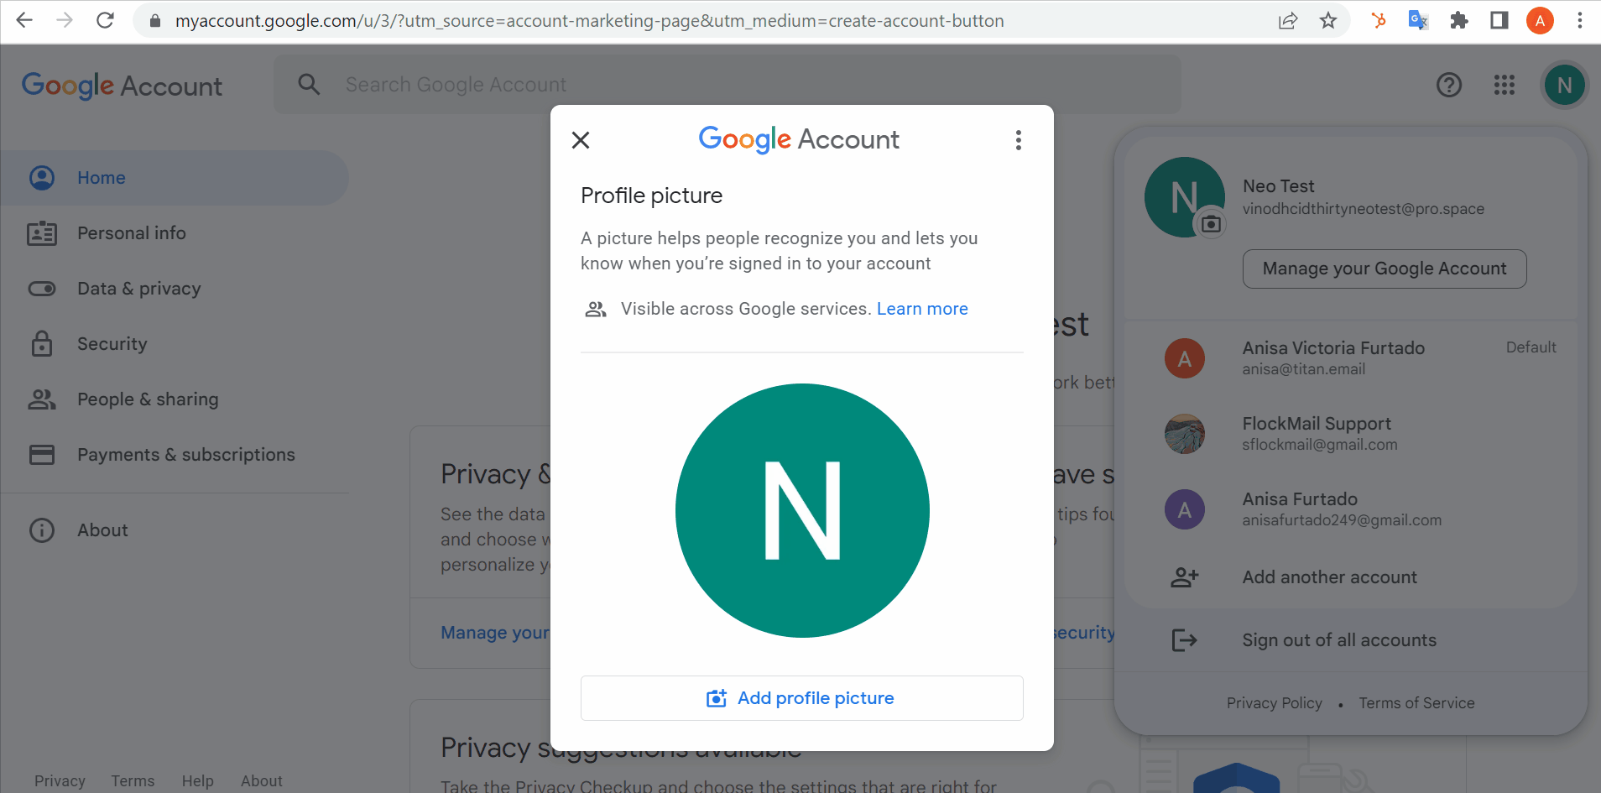Click the Default label beside Anisa Victoria Furtado
Screen dimensions: 1601x793
[x=1531, y=347]
